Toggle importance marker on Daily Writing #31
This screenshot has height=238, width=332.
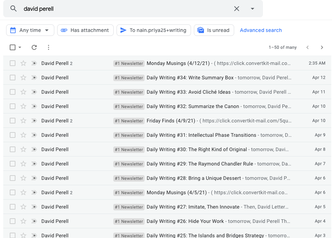coord(34,135)
